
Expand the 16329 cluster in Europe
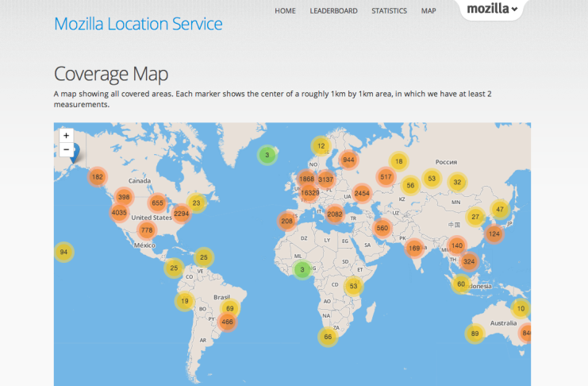(309, 193)
